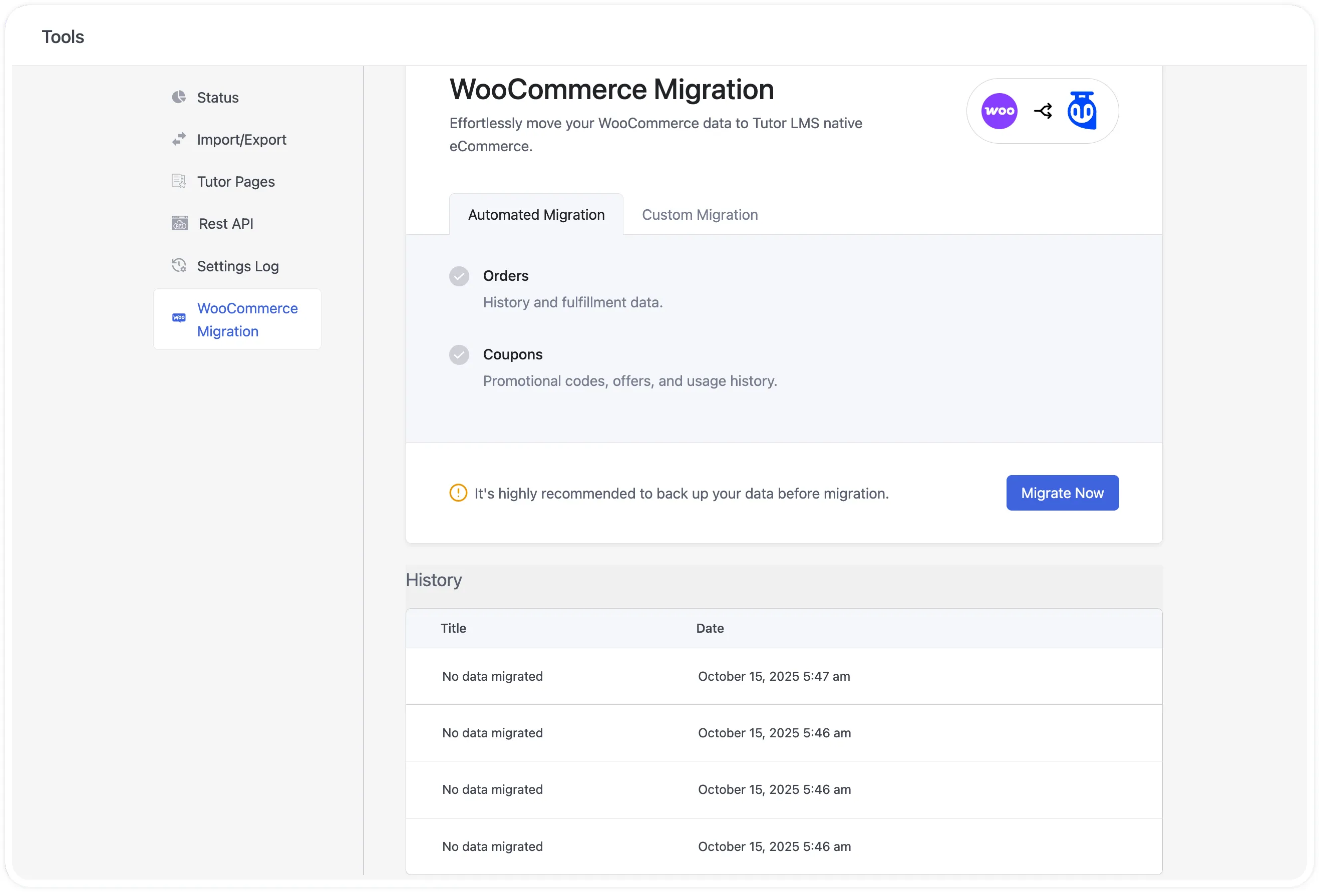Click the Title column header
Viewport: 1319px width, 892px height.
[453, 628]
